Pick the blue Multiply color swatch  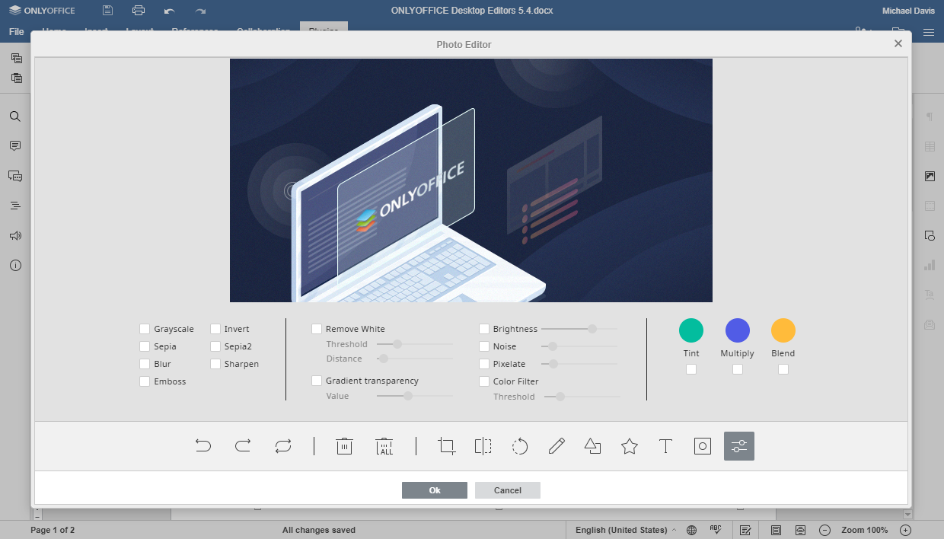pos(738,330)
